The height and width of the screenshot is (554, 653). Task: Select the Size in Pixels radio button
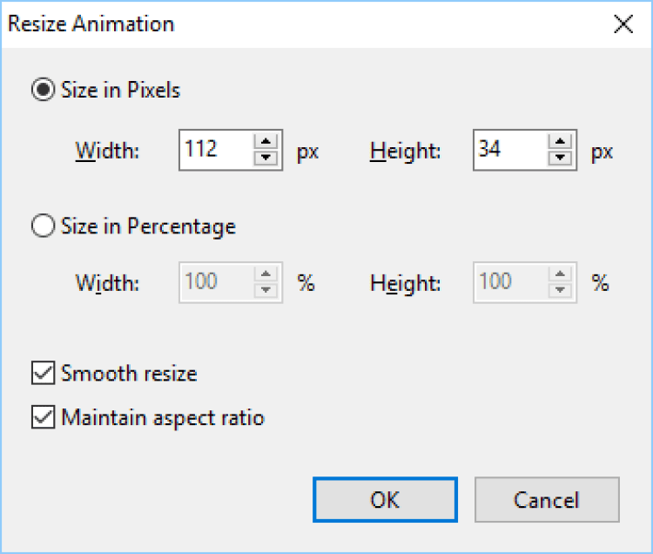click(x=42, y=90)
